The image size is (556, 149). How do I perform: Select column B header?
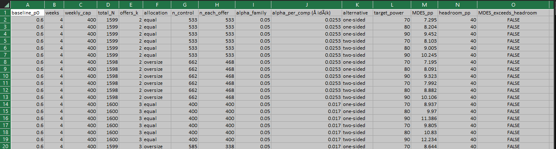[x=54, y=5]
